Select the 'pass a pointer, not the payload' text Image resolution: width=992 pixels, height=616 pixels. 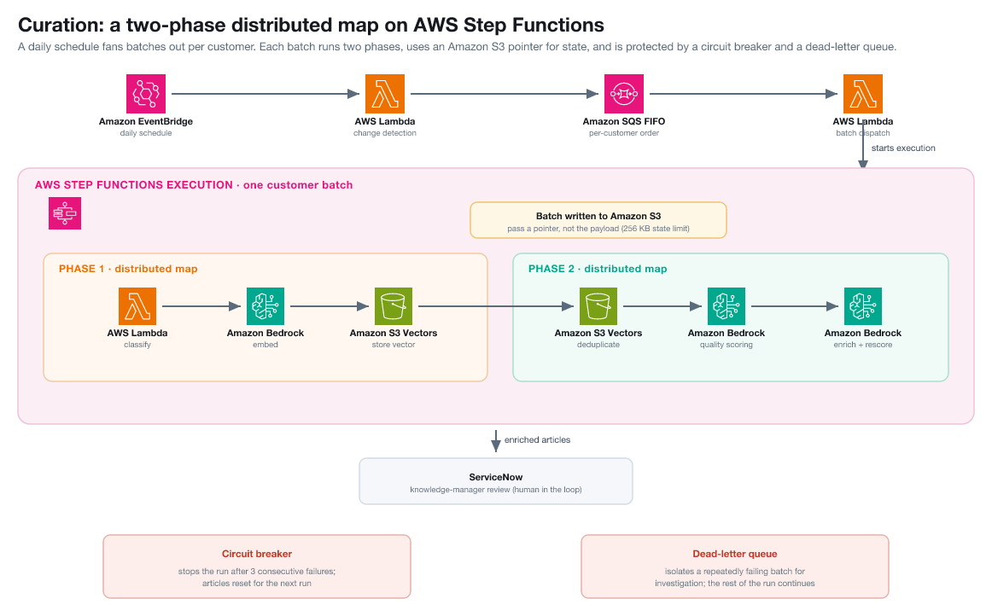[x=563, y=229]
